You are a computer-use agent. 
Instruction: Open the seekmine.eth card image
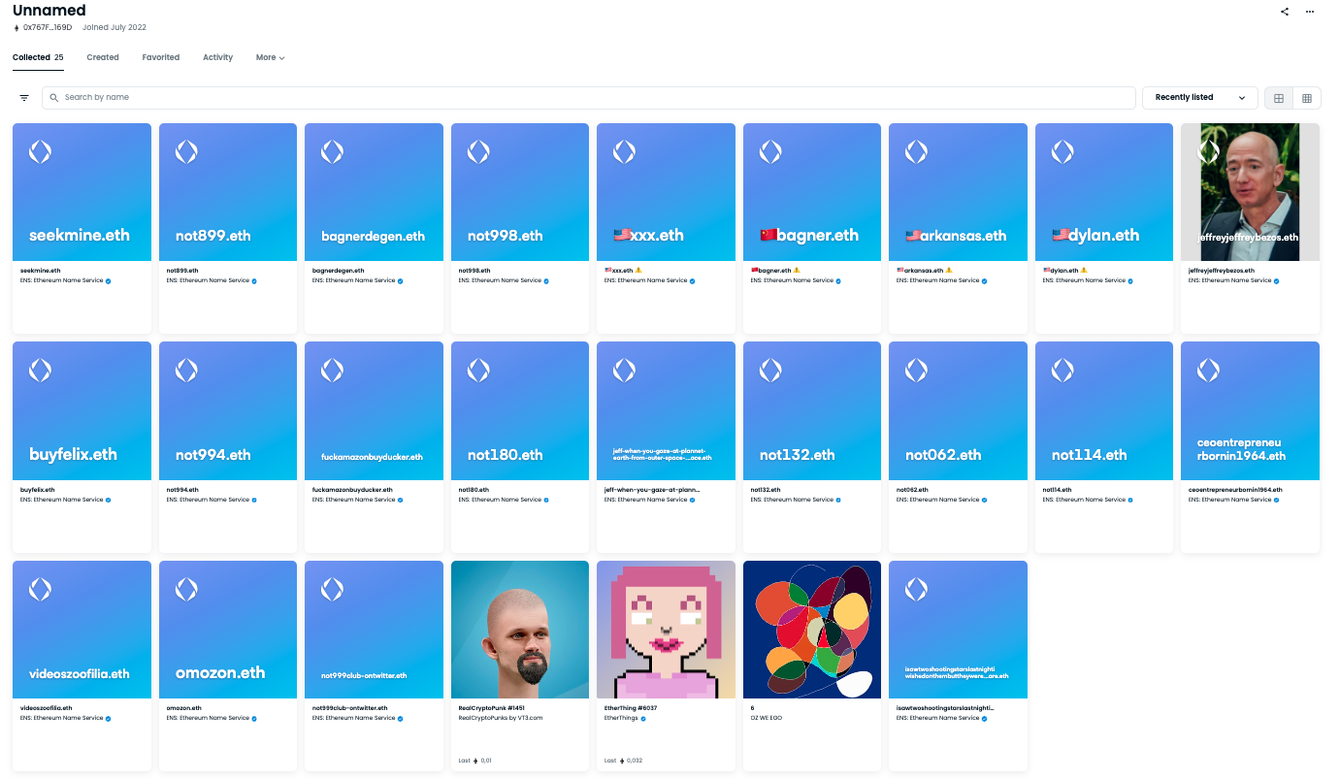(x=82, y=192)
